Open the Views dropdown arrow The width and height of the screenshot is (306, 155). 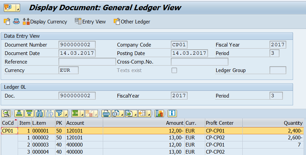pyautogui.click(x=122, y=113)
